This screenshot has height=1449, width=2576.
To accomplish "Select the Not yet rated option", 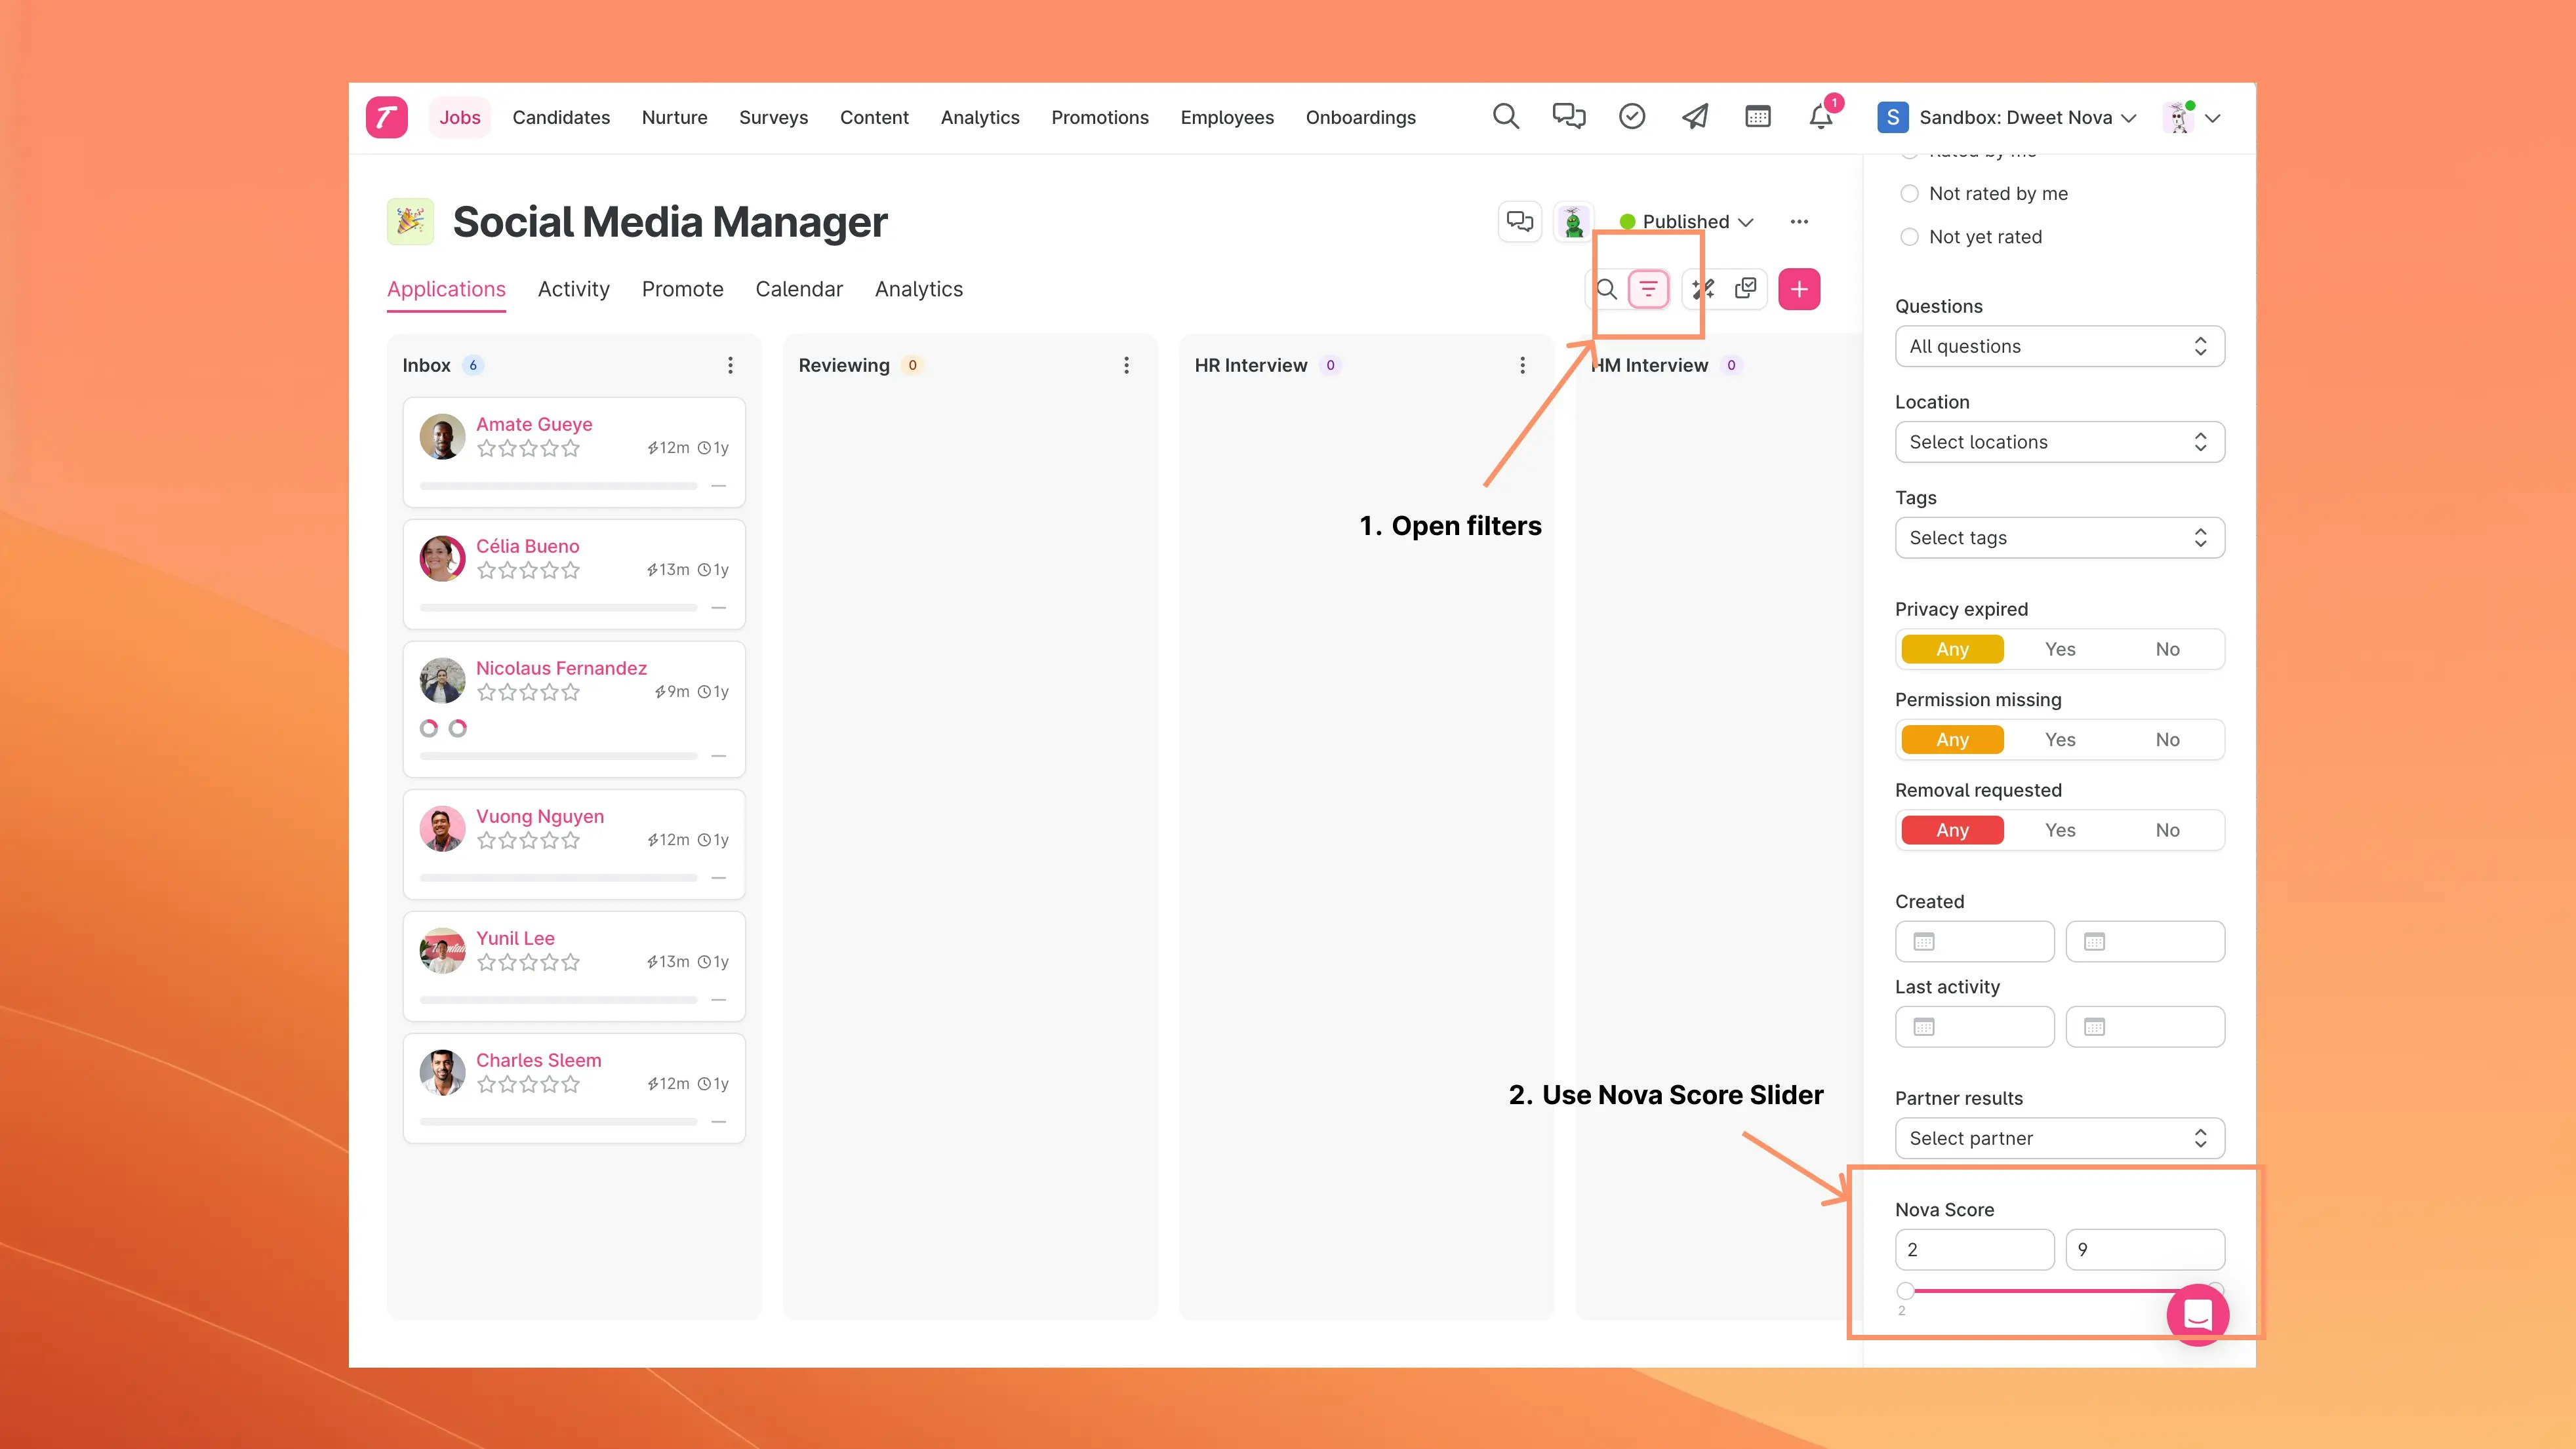I will click(1909, 237).
